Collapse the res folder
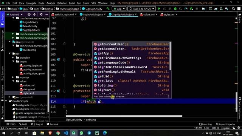The image size is (242, 136). [10, 54]
